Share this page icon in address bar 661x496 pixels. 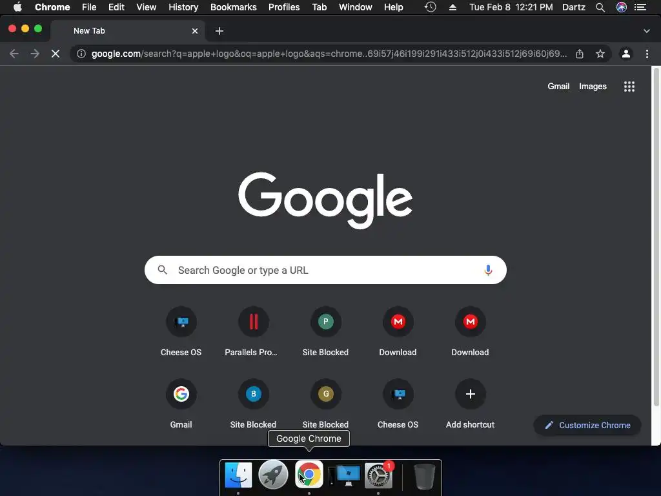580,54
